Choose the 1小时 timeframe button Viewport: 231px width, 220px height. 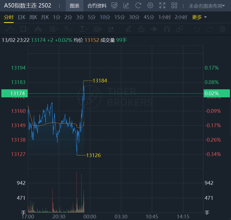[x=164, y=17]
